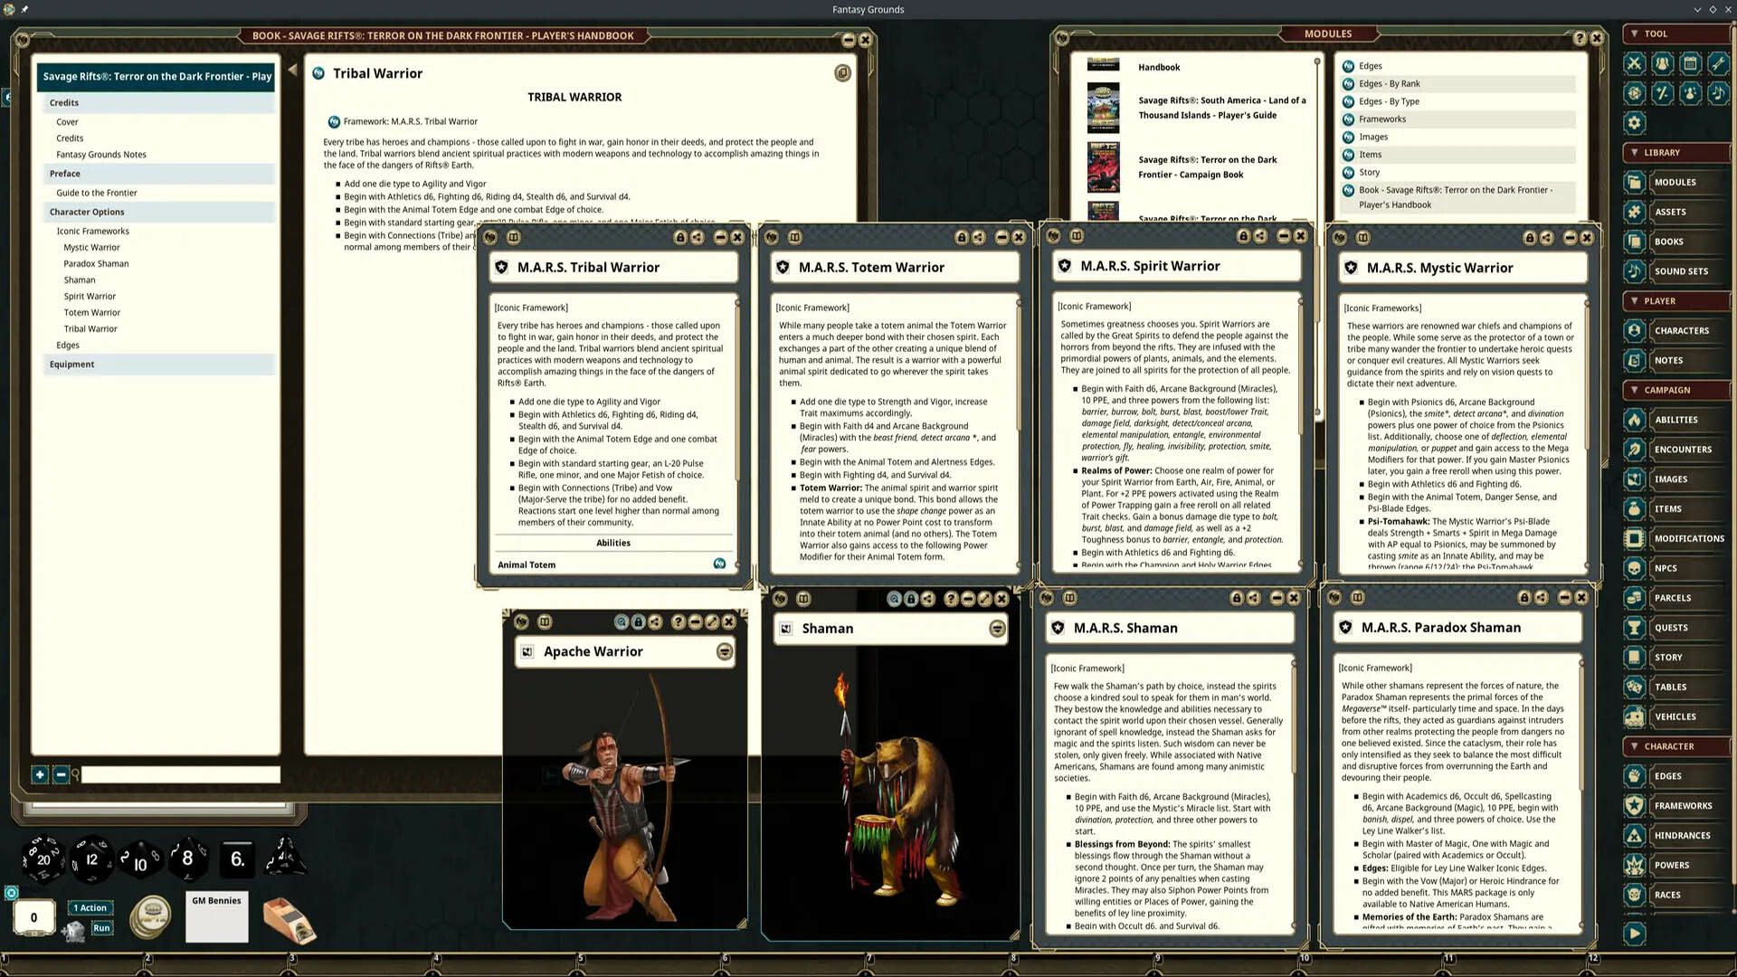Roll the d20 die in the dice tray
This screenshot has width=1737, height=977.
pyautogui.click(x=43, y=859)
